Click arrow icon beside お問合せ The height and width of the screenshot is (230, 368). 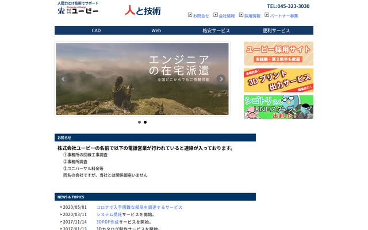(x=190, y=15)
